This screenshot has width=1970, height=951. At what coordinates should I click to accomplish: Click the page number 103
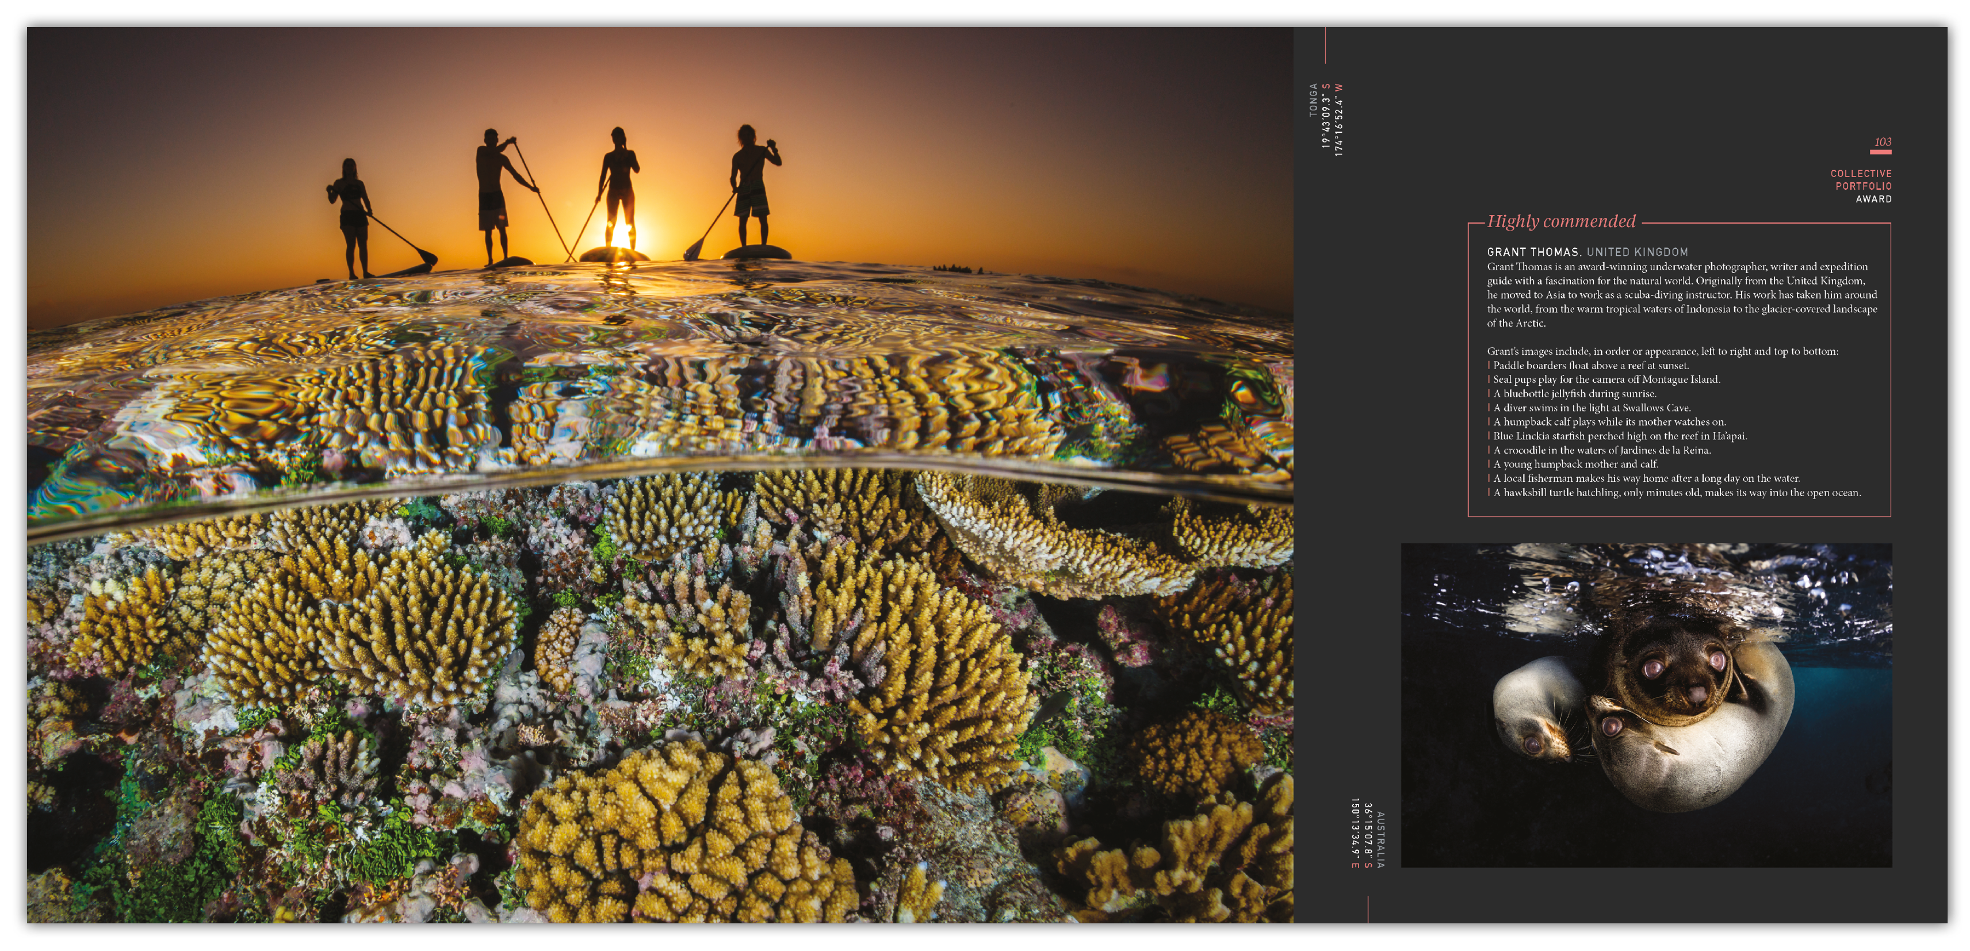click(1882, 142)
